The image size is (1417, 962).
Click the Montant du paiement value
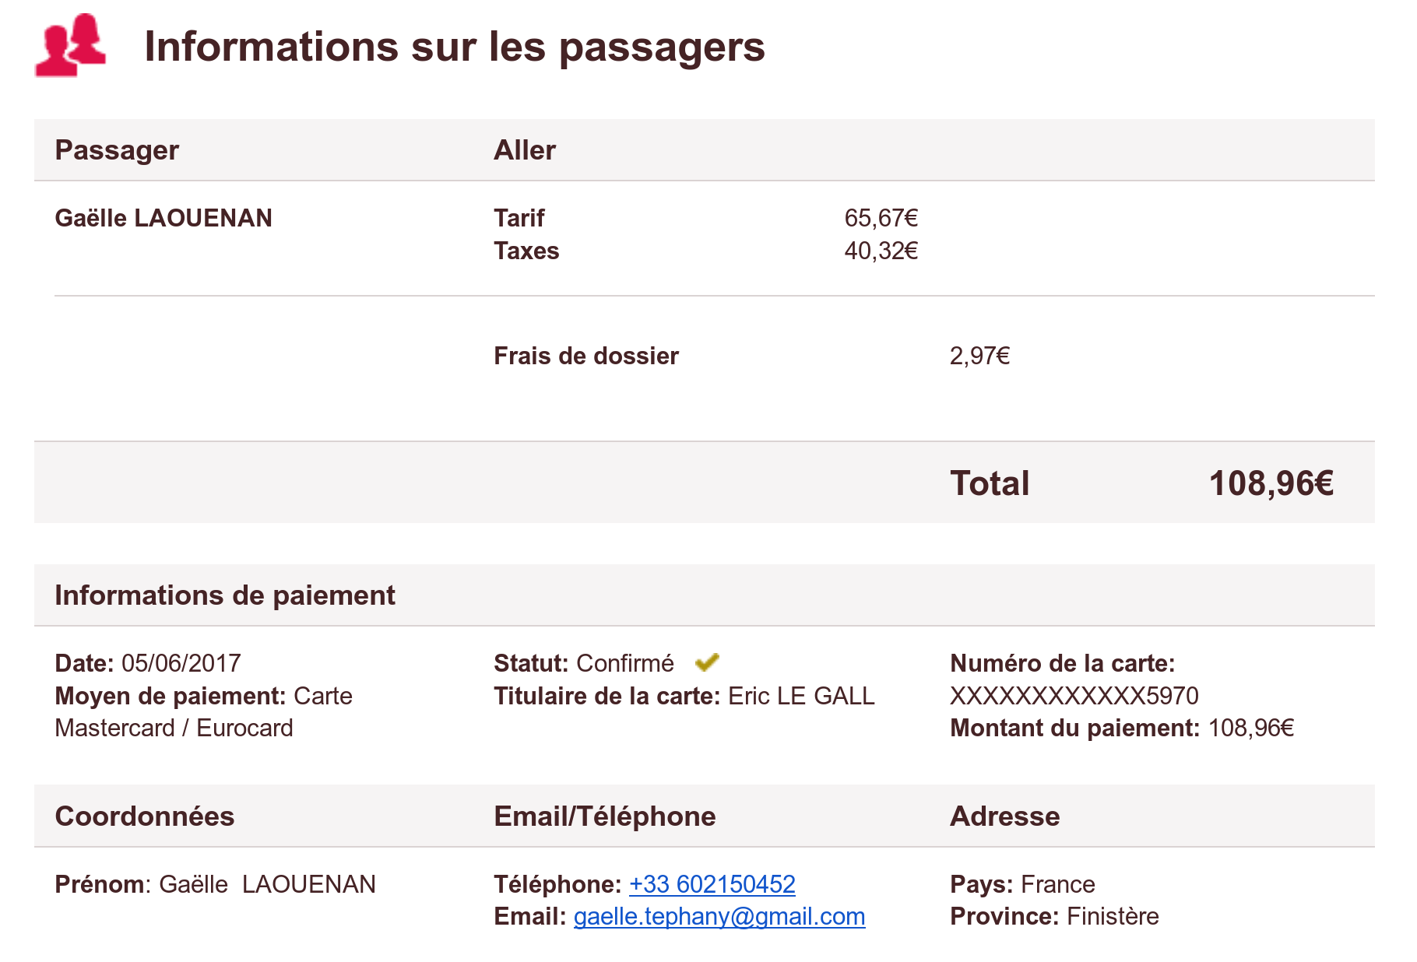click(x=1250, y=728)
